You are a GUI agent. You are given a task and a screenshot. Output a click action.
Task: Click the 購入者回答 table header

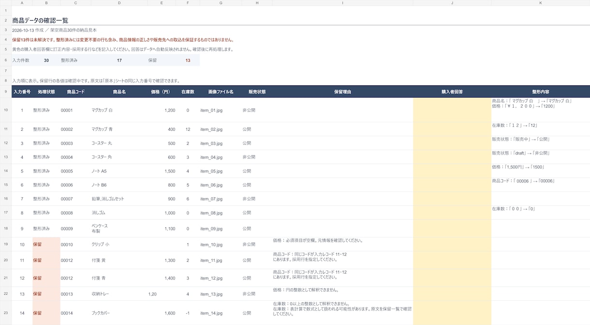(452, 91)
